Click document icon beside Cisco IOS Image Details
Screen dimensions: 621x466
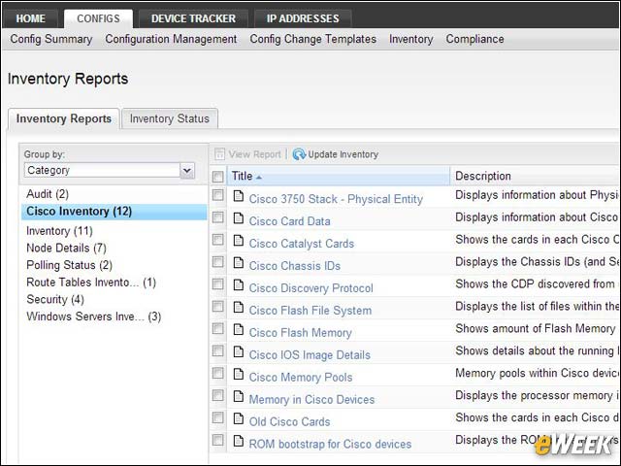coord(238,351)
